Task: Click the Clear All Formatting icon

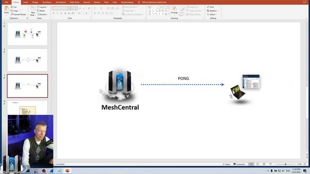Action: pos(89,8)
